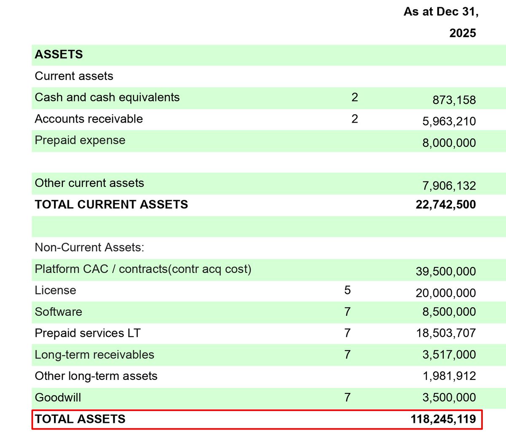Viewport: 506px width, 438px height.
Task: Select the 'TOTAL ASSETS' label
Action: pyautogui.click(x=80, y=419)
